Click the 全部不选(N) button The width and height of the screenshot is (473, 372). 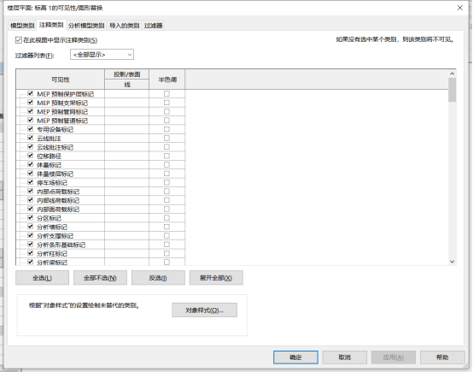tap(100, 278)
